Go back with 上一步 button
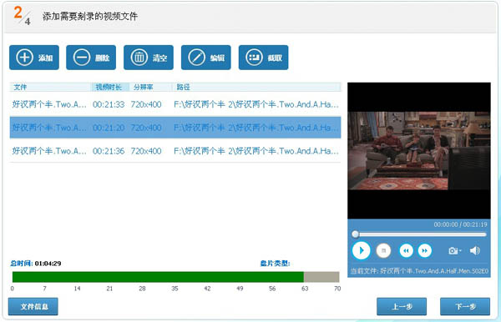The image size is (501, 322). pyautogui.click(x=402, y=306)
